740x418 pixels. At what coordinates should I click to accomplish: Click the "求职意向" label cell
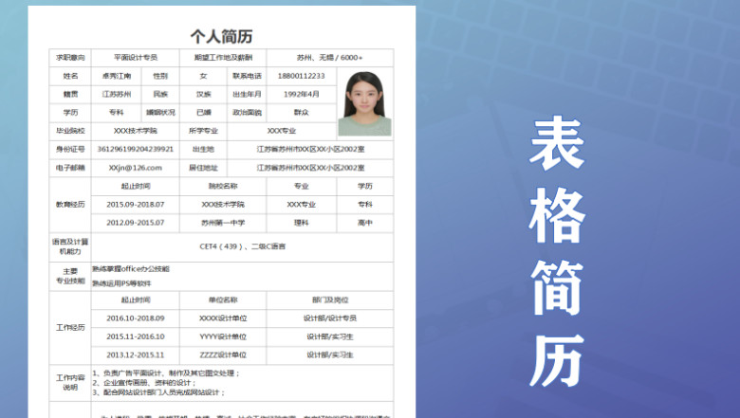click(x=70, y=58)
